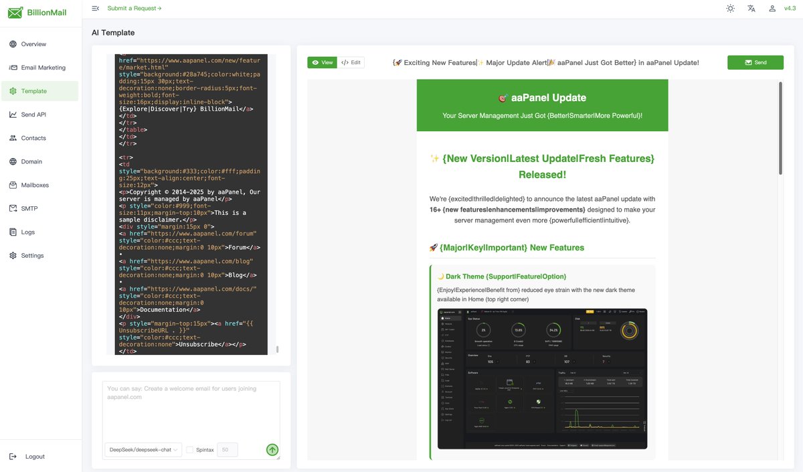
Task: Click the Email Marketing envelope icon
Action: click(x=13, y=68)
